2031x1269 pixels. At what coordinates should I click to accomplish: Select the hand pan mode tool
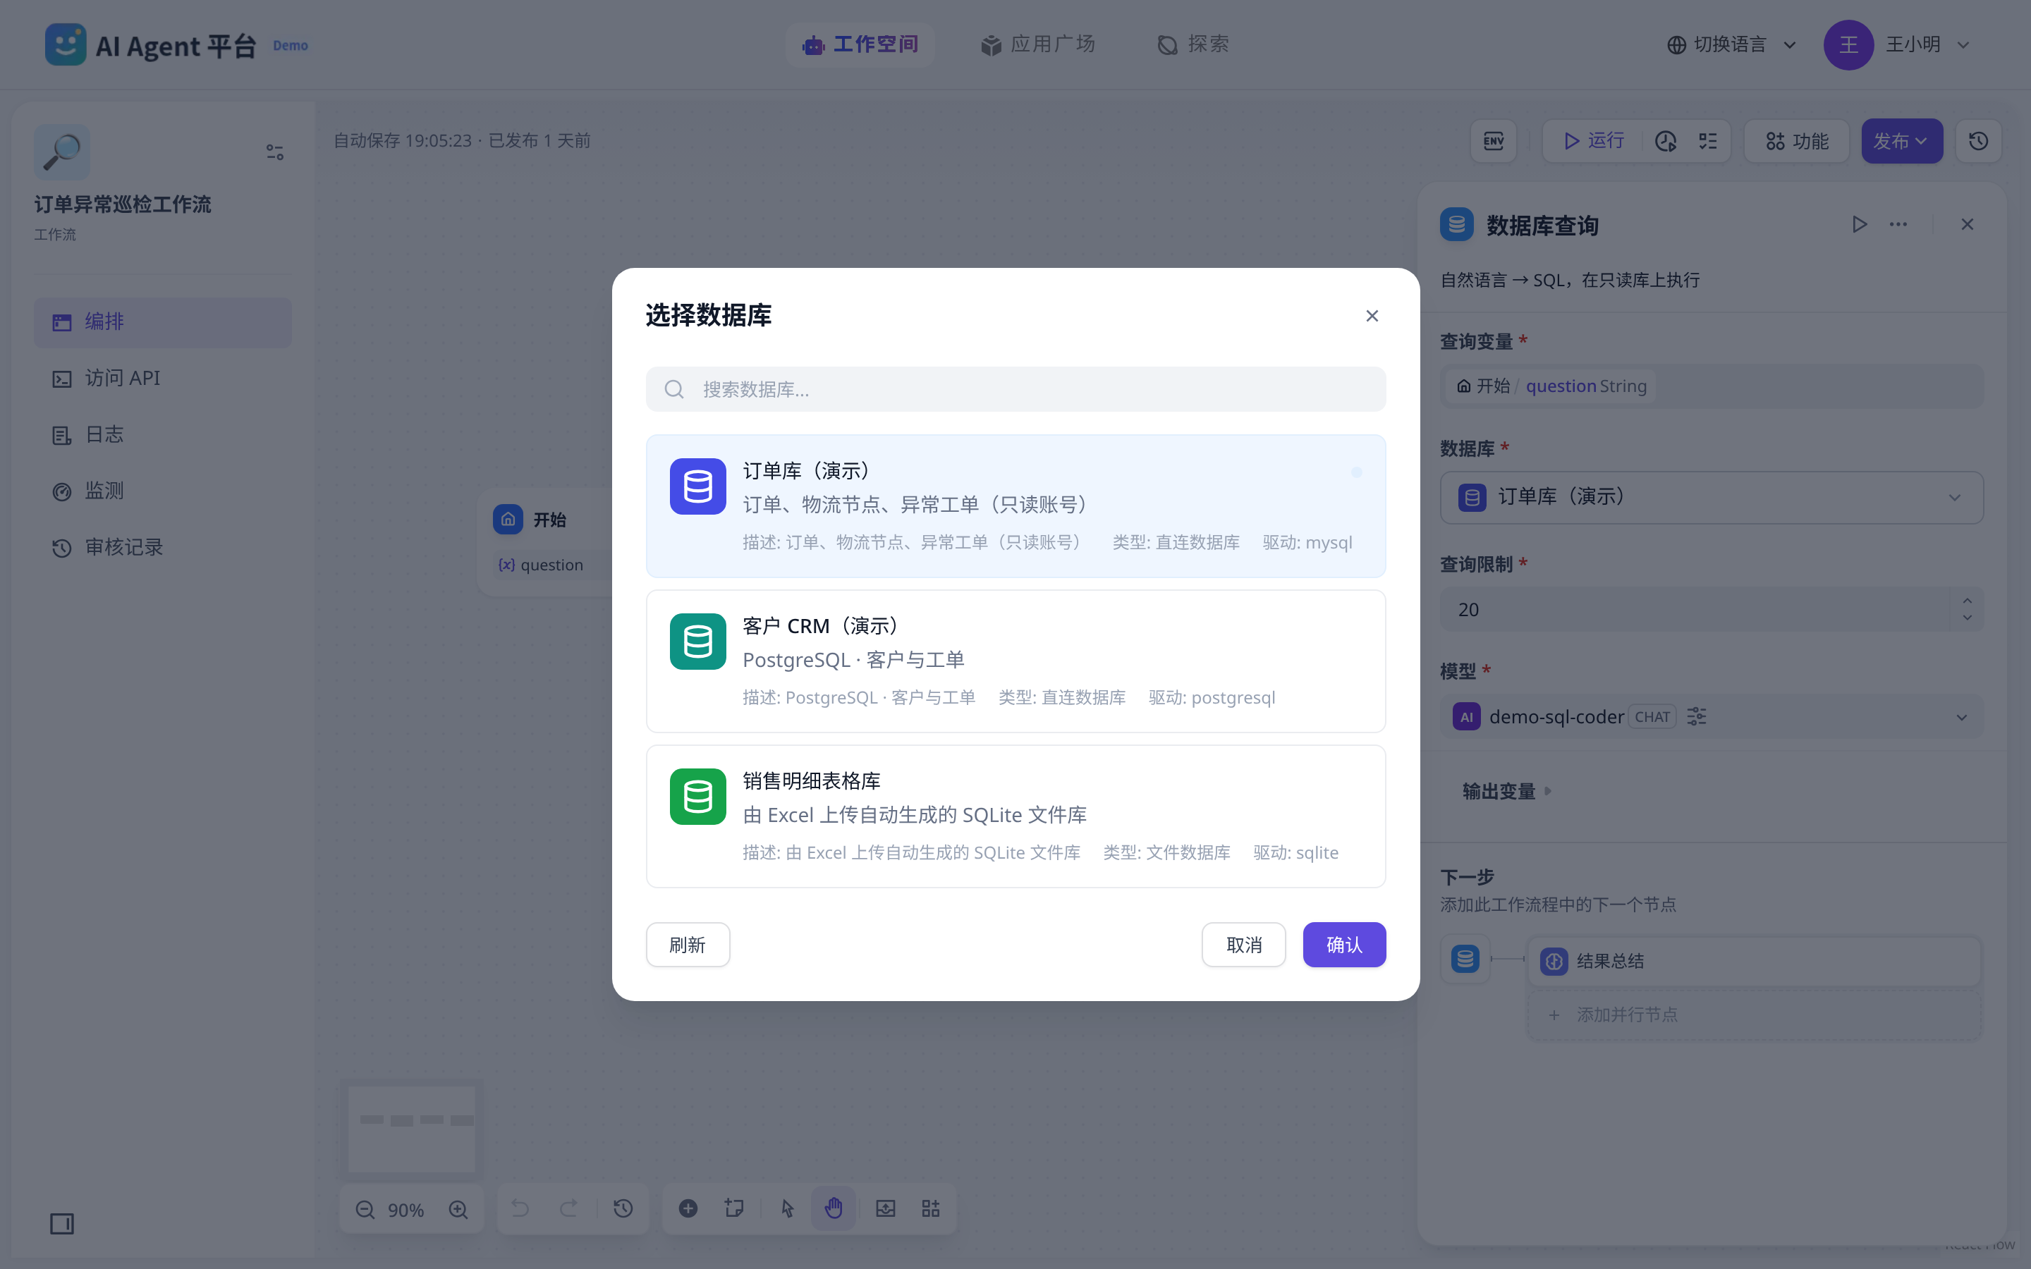click(x=834, y=1208)
